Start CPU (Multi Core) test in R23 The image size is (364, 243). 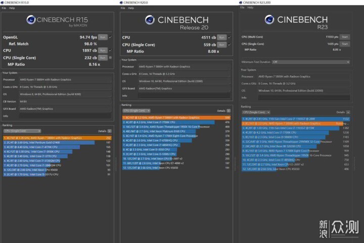[x=345, y=37]
